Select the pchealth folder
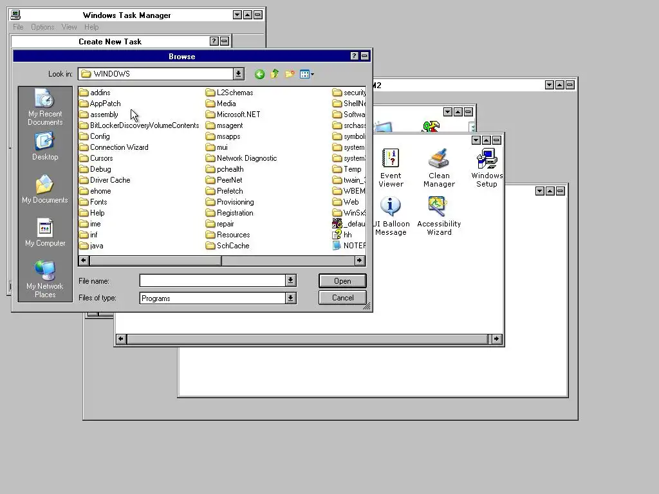 tap(225, 169)
